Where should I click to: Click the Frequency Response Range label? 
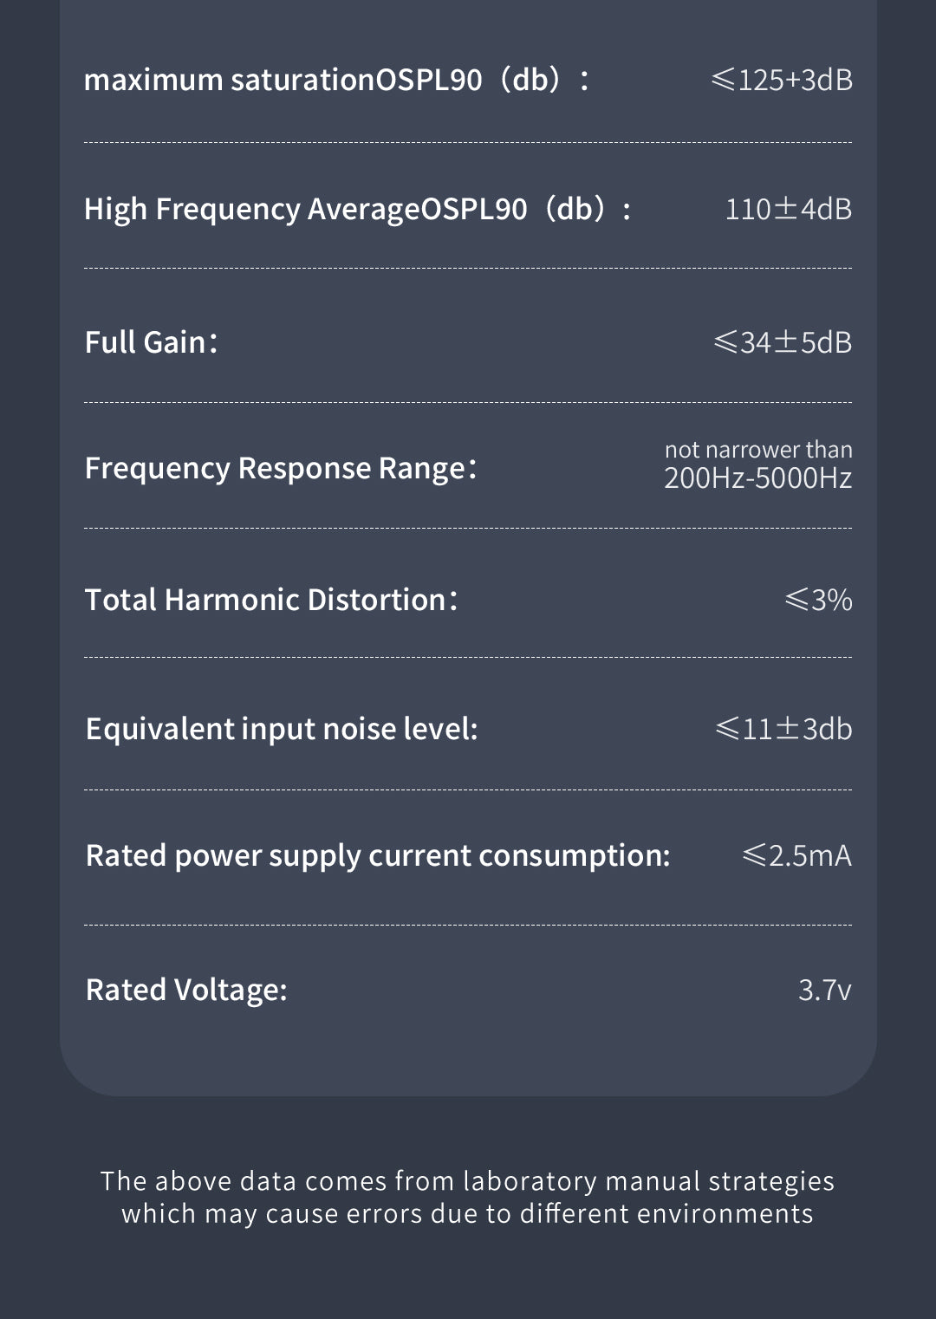(x=281, y=468)
